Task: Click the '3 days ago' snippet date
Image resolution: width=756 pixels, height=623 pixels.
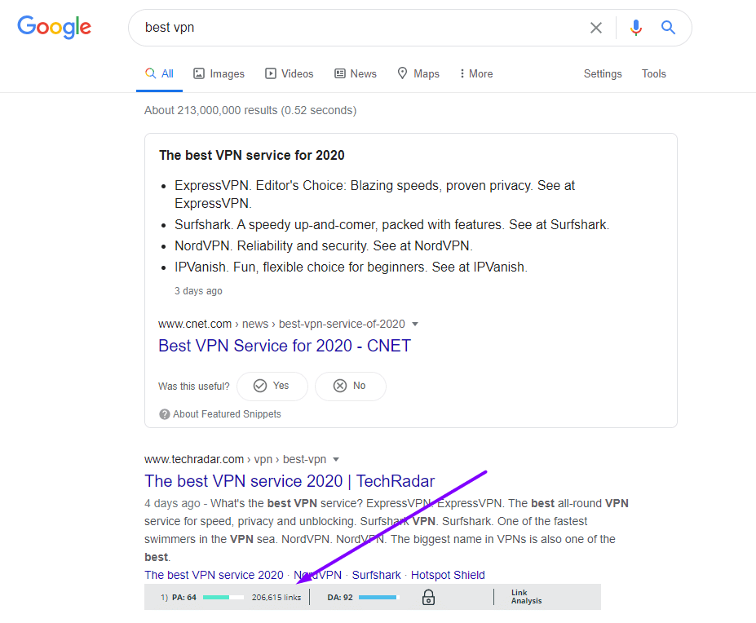Action: tap(198, 291)
